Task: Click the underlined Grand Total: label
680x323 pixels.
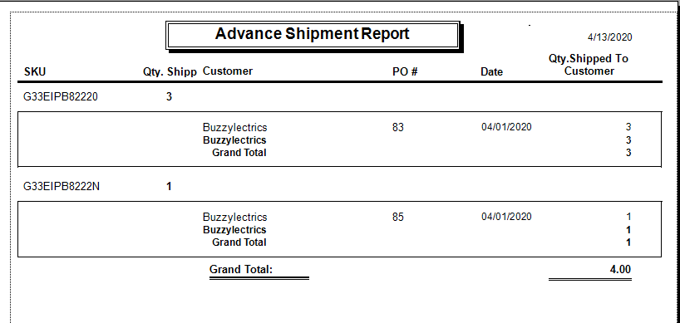Action: point(241,269)
